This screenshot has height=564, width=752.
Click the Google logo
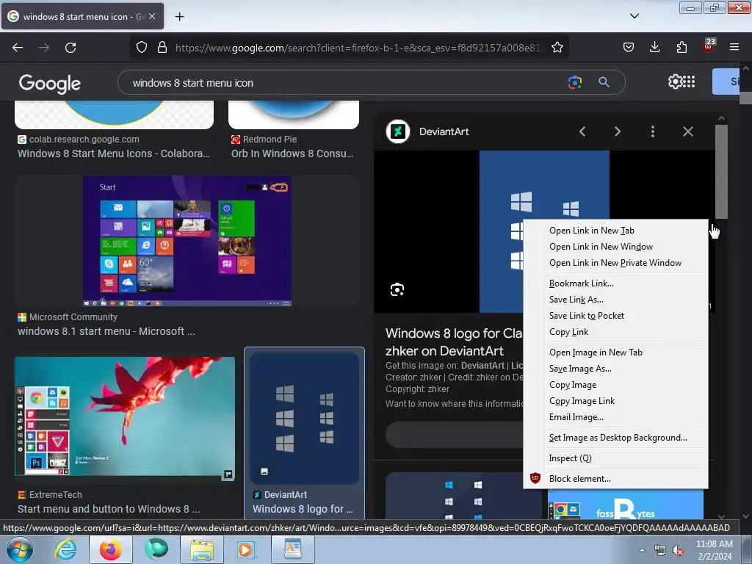[50, 84]
